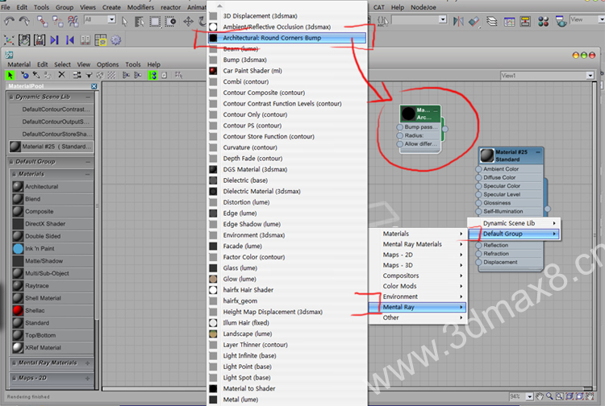Click the Align tool icon
The width and height of the screenshot is (605, 406).
pyautogui.click(x=474, y=22)
